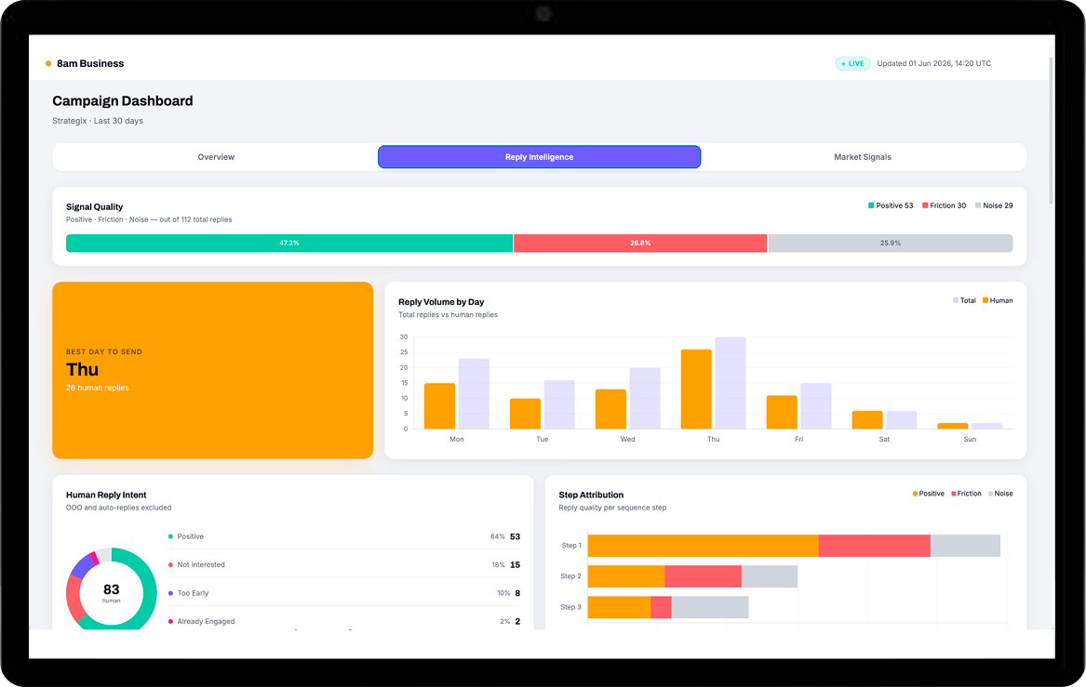Click the green 47.3% positive bar segment
Image resolution: width=1086 pixels, height=687 pixels.
pyautogui.click(x=289, y=243)
